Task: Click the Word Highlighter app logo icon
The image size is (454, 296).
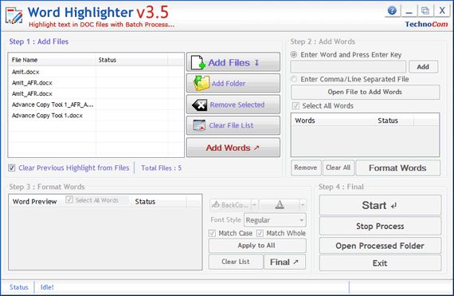Action: tap(14, 16)
